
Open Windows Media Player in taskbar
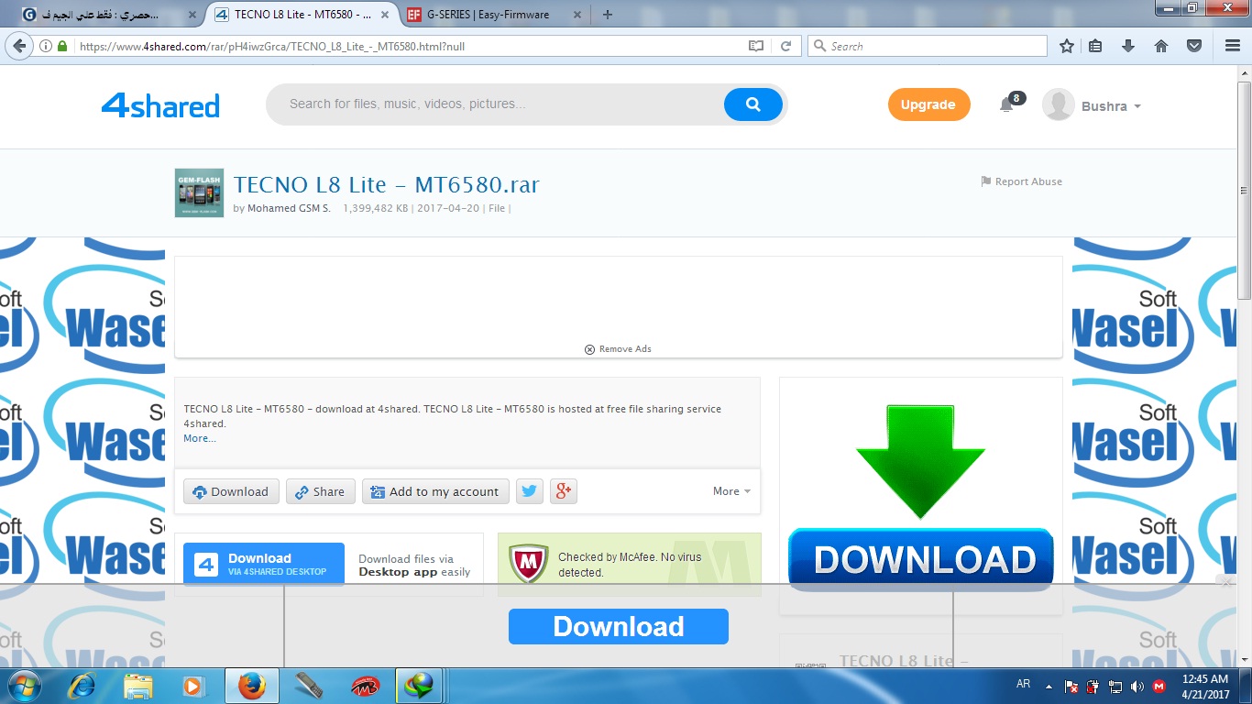193,686
